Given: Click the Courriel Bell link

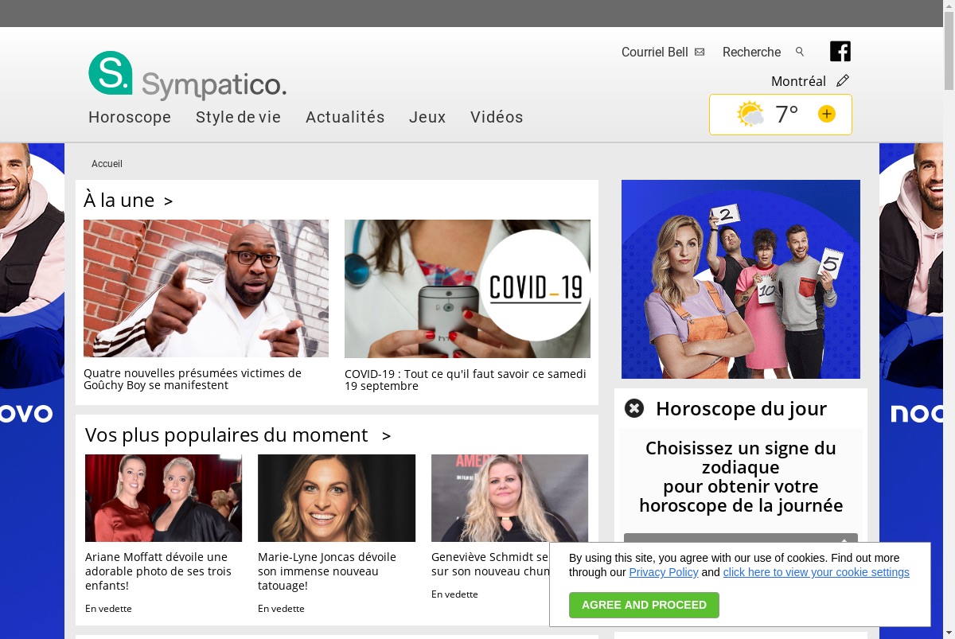Looking at the screenshot, I should coord(655,52).
